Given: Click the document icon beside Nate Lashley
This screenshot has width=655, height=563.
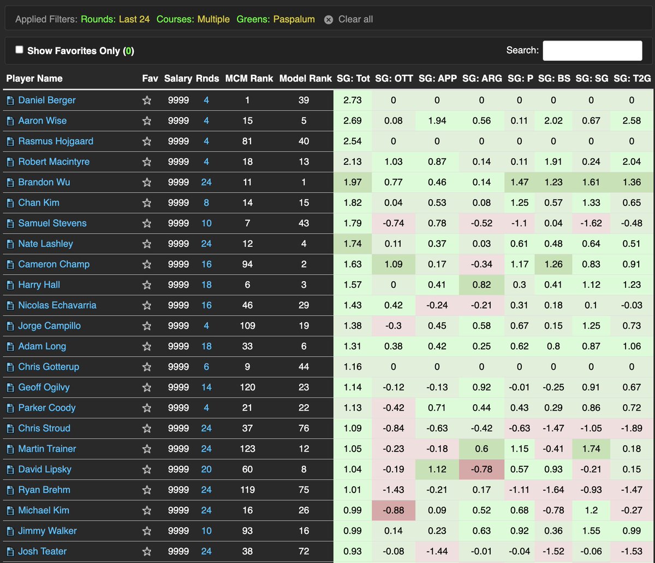Looking at the screenshot, I should (10, 244).
